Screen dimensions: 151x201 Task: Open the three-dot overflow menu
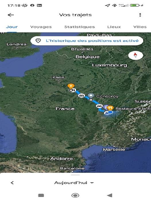(x=140, y=15)
